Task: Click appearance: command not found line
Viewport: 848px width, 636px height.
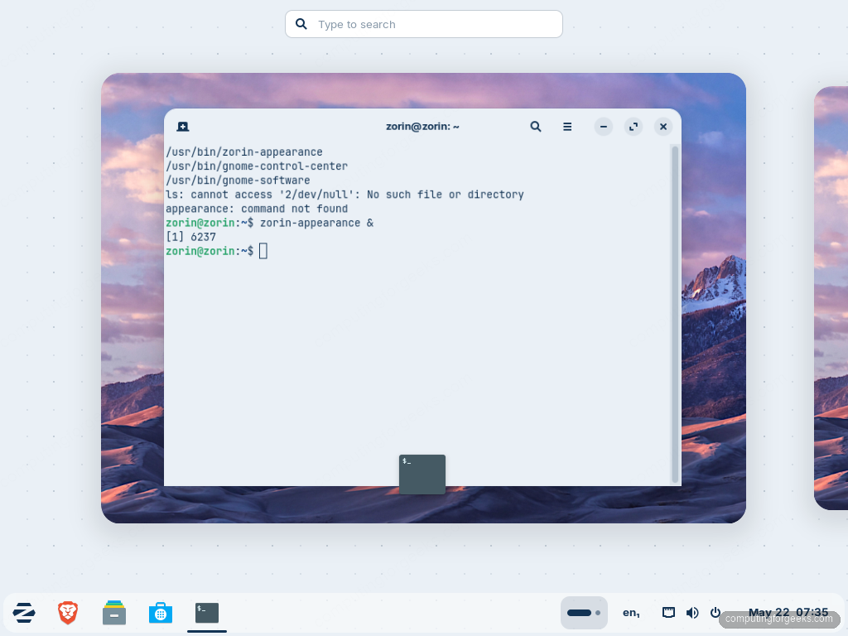Action: (x=257, y=209)
